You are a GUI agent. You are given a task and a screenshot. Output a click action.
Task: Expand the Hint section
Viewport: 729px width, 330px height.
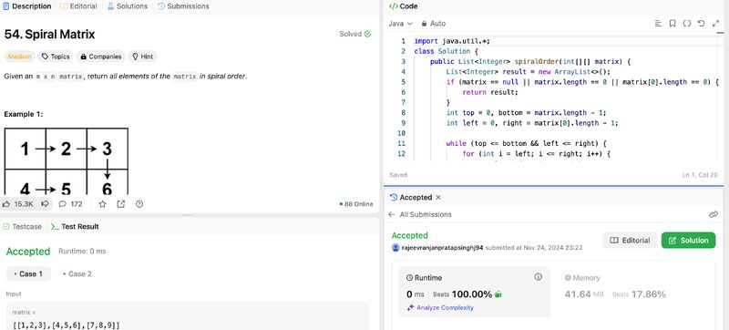(x=142, y=57)
